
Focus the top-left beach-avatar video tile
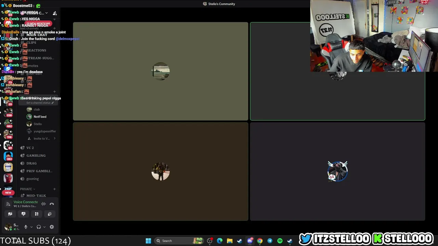tap(160, 71)
